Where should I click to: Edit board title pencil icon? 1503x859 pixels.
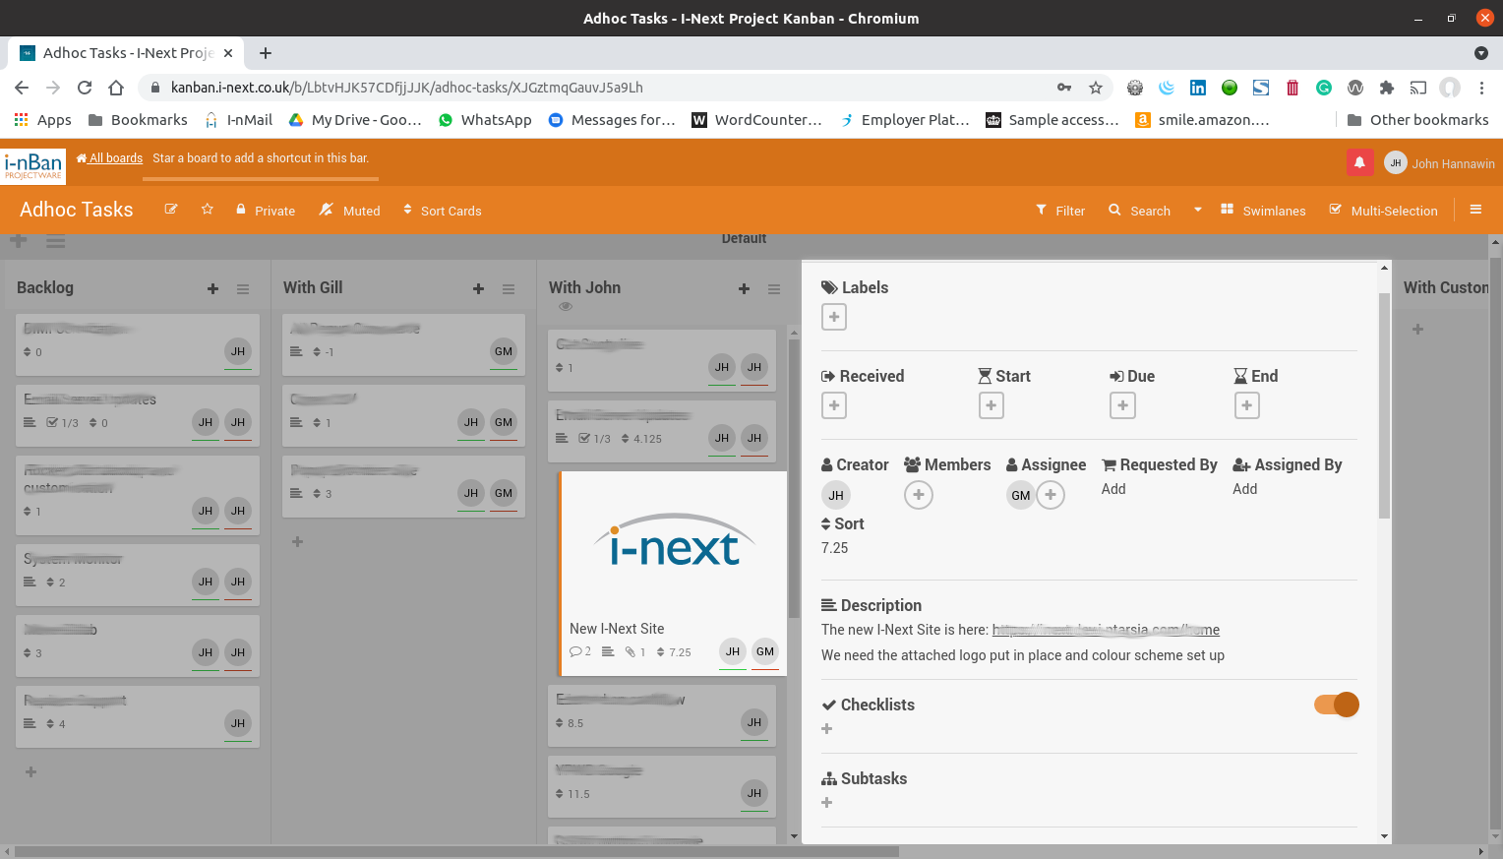click(x=171, y=210)
